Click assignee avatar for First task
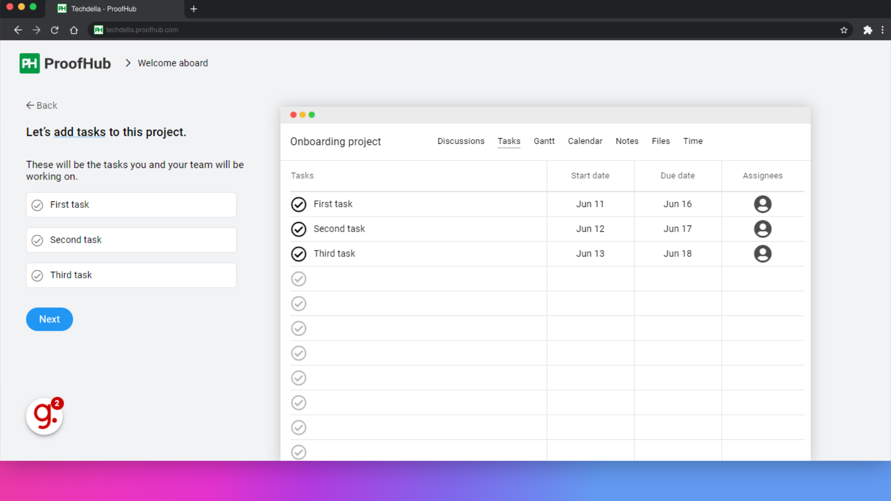 coord(762,204)
